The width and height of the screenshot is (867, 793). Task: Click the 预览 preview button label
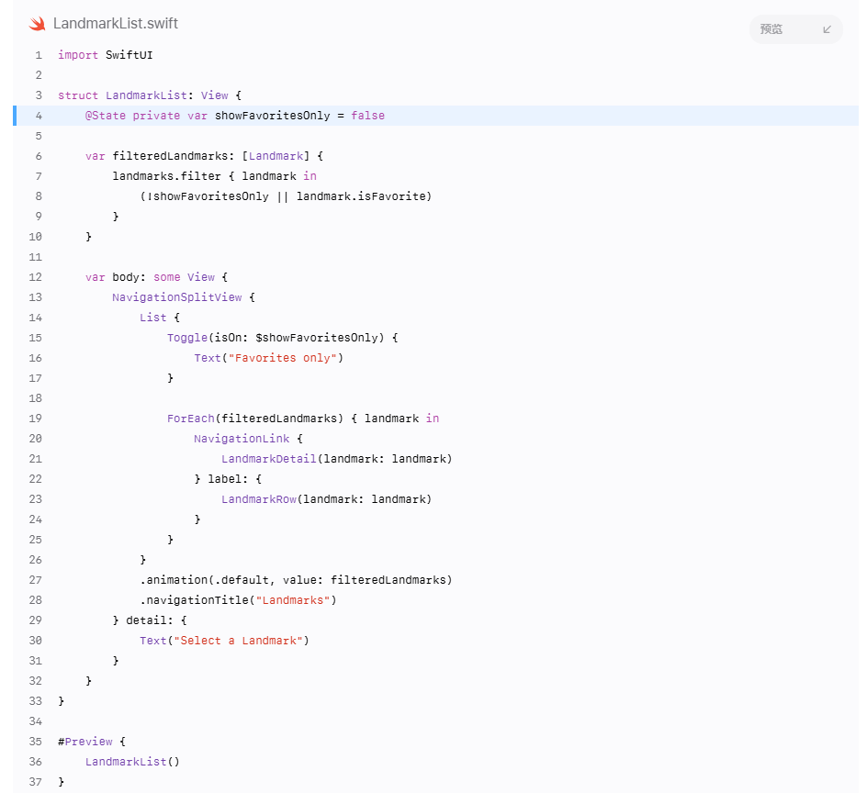point(771,29)
